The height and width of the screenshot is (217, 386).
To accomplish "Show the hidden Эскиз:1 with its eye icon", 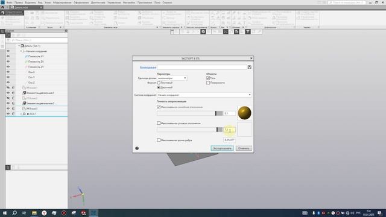I will coord(8,87).
